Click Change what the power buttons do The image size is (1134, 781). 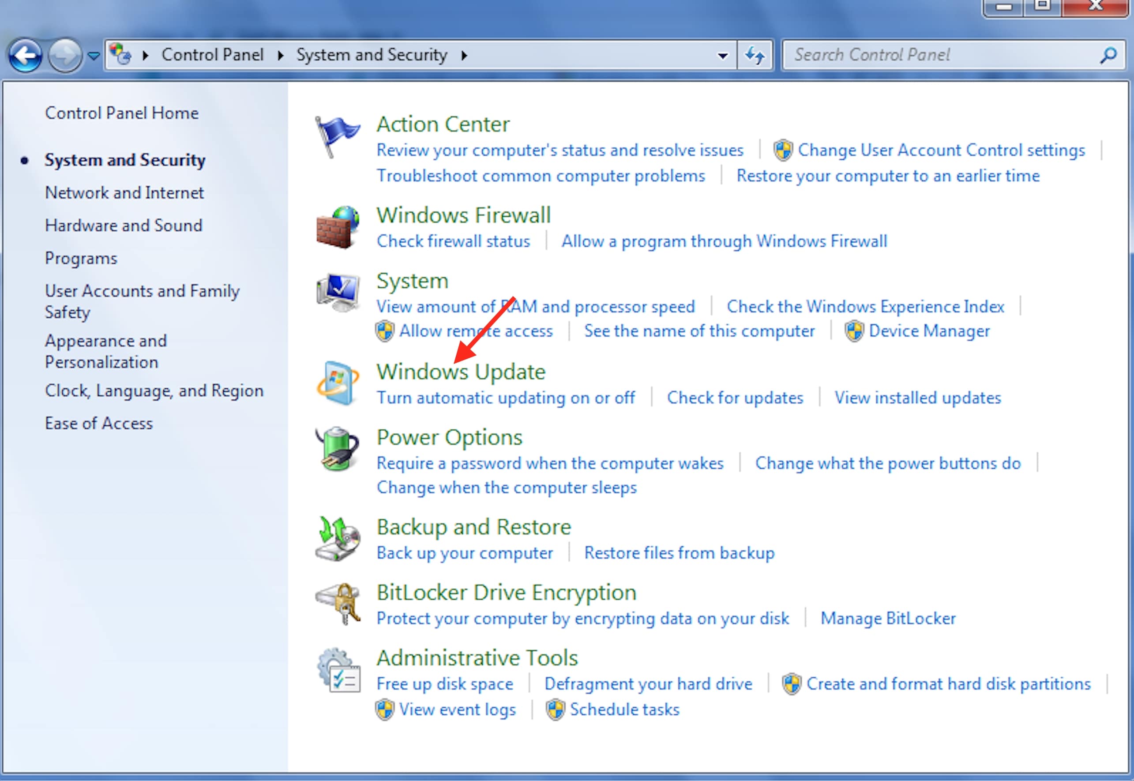click(888, 463)
